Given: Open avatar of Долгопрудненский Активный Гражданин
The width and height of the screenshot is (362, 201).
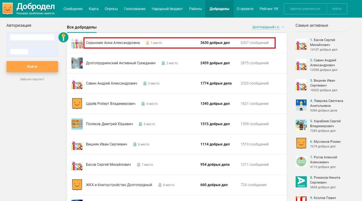Looking at the screenshot, I should (77, 63).
